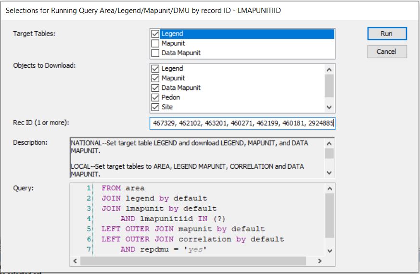
Task: Check Data Mapunit in Target Tables
Action: [155, 53]
